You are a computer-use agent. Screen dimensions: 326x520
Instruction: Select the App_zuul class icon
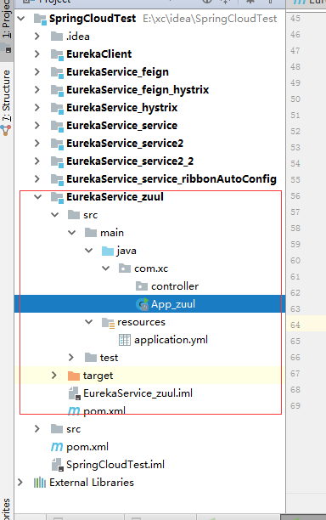(x=142, y=304)
